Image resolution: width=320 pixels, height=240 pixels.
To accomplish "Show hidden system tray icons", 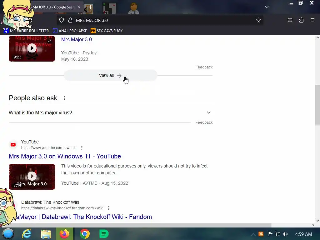I will 253,234.
